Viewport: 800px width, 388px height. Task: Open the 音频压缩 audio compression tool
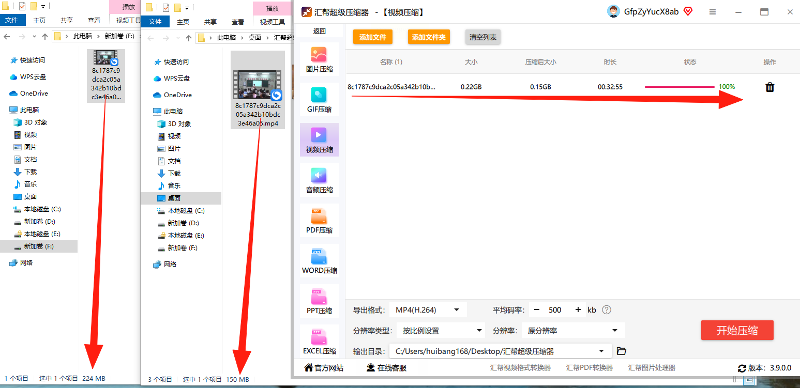click(319, 180)
